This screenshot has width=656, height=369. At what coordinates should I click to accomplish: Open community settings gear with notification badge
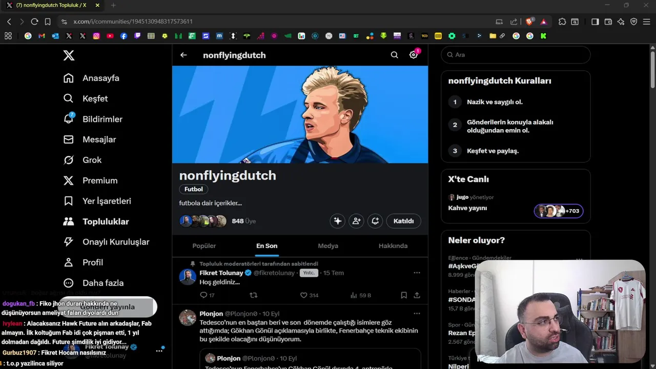(414, 55)
